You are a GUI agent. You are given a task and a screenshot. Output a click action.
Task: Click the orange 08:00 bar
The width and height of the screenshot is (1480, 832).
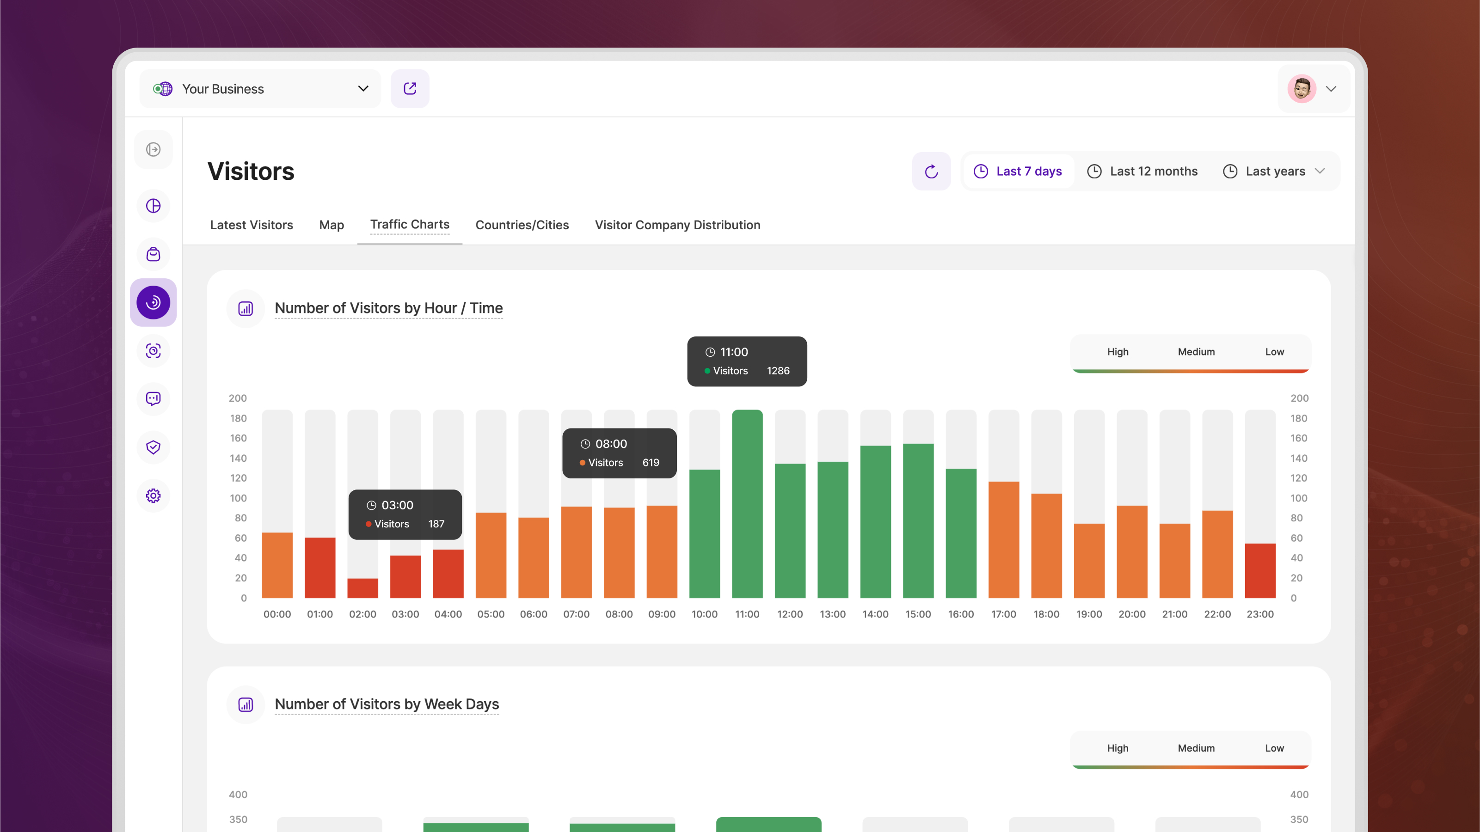coord(619,552)
